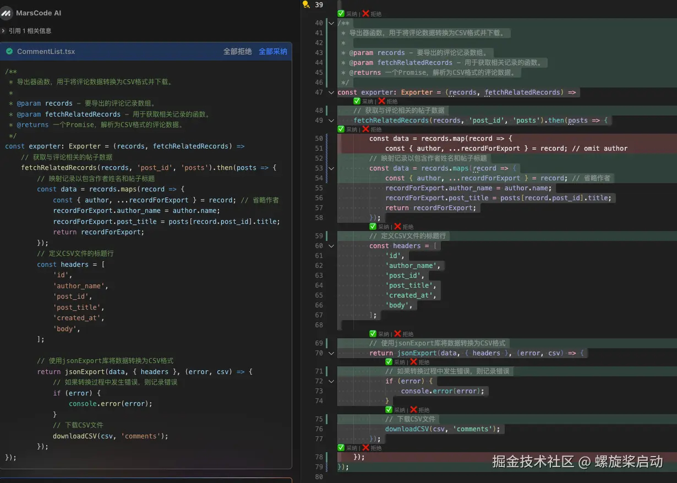Accept the change above line 75 下载CSV文件
Viewport: 677px width, 483px height.
pos(395,410)
